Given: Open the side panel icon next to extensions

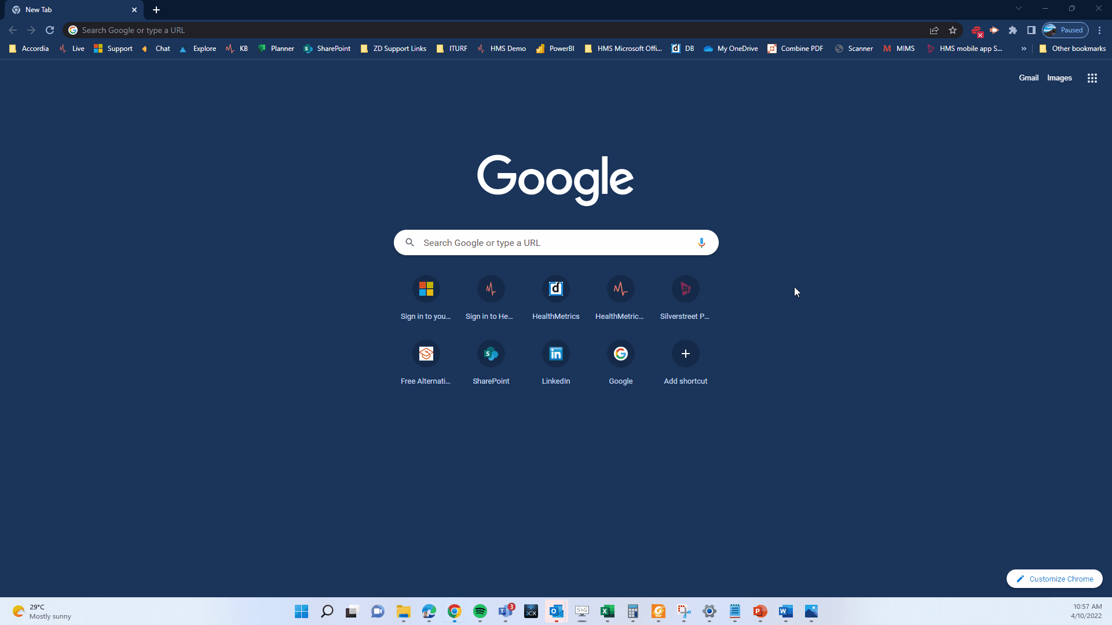Looking at the screenshot, I should point(1031,30).
